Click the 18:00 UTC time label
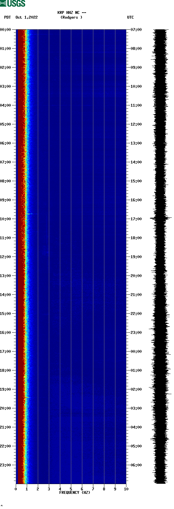The image size is (174, 509). coord(136,238)
